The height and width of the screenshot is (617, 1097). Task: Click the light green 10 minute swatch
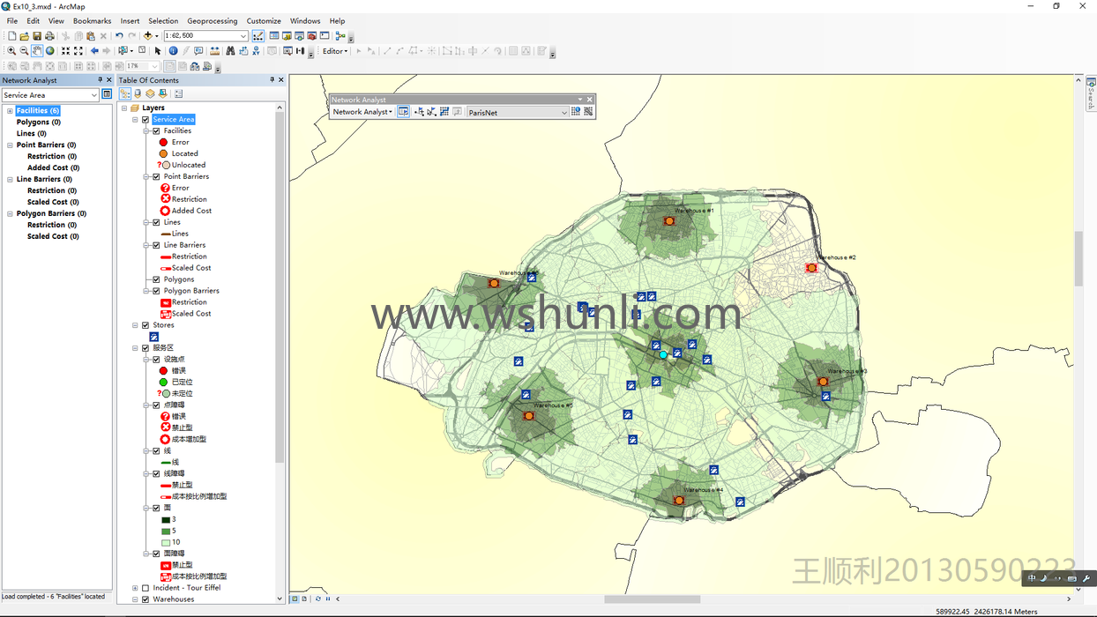pyautogui.click(x=166, y=543)
